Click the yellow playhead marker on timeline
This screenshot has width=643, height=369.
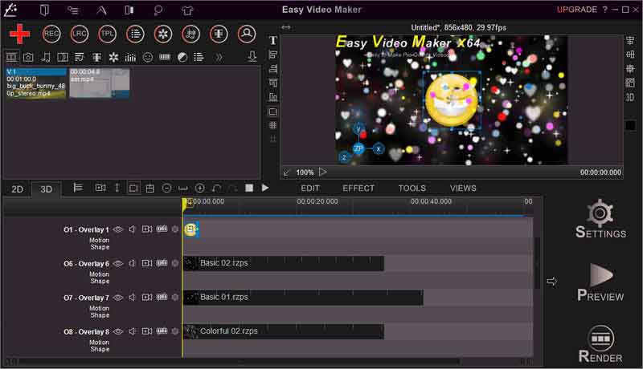click(x=186, y=205)
